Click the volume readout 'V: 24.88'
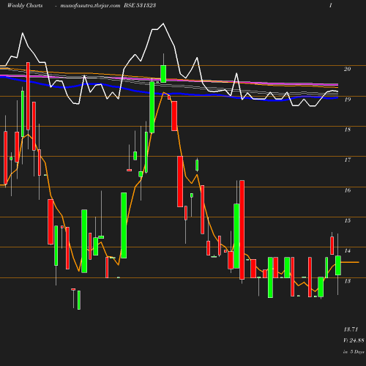Image resolution: width=366 pixels, height=366 pixels. (354, 340)
